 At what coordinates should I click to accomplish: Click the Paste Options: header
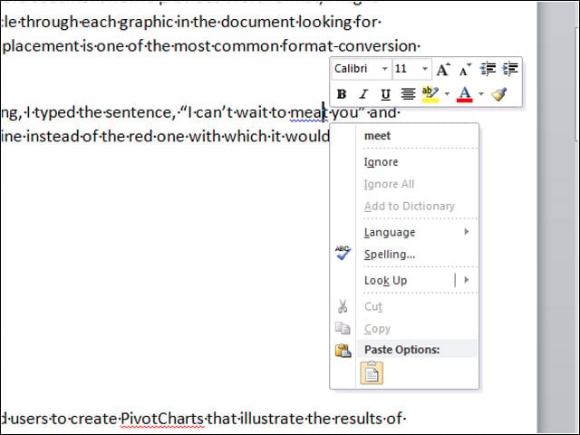[402, 350]
